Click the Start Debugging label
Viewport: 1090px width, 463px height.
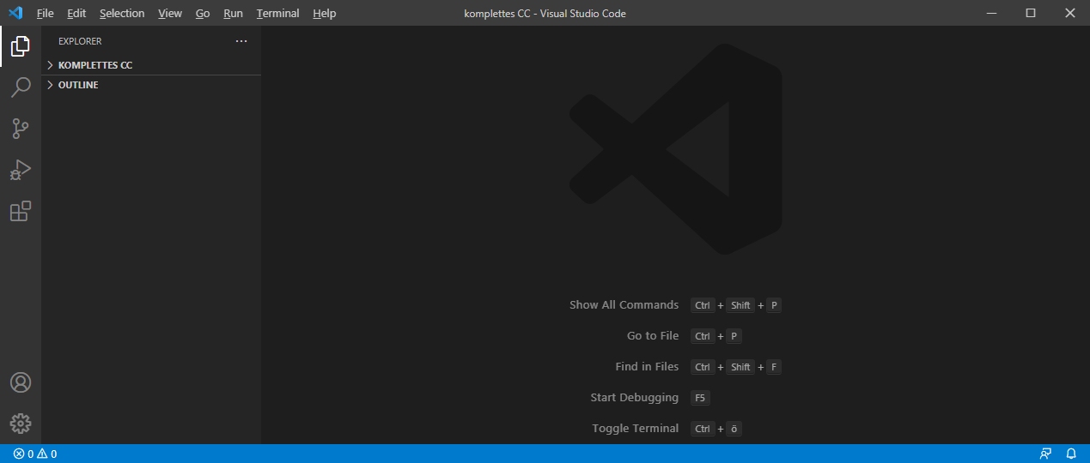click(635, 398)
